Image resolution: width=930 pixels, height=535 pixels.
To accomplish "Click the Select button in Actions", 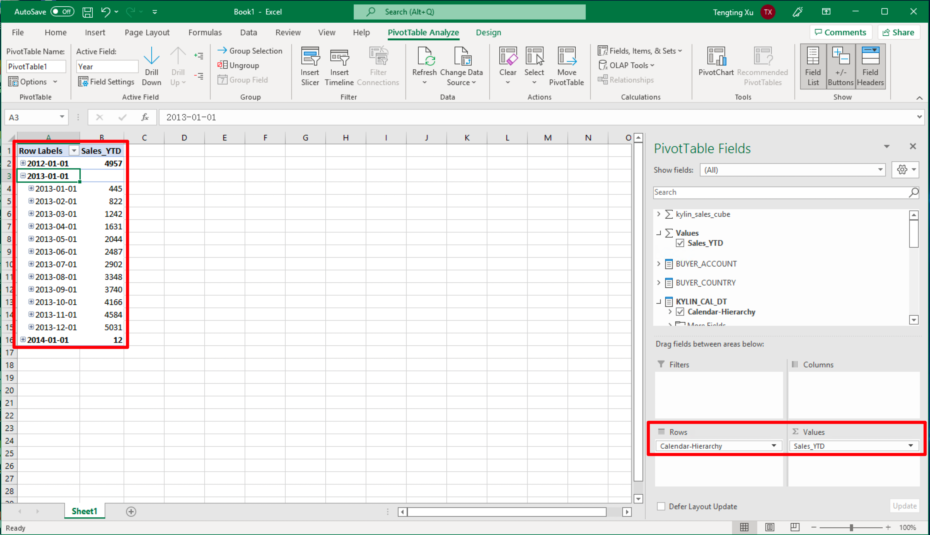I will 534,66.
